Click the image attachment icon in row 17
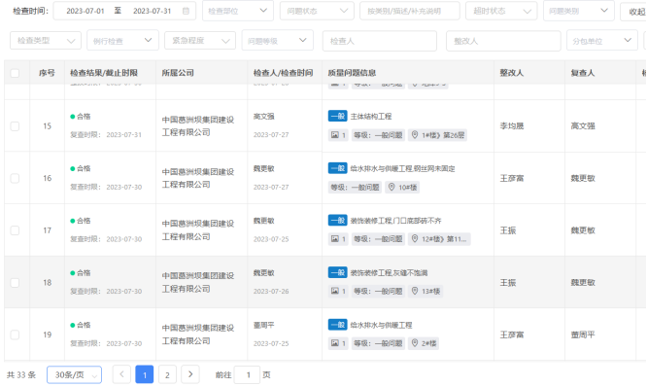 point(334,239)
